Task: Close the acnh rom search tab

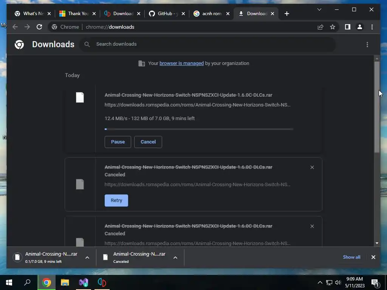Action: [228, 14]
